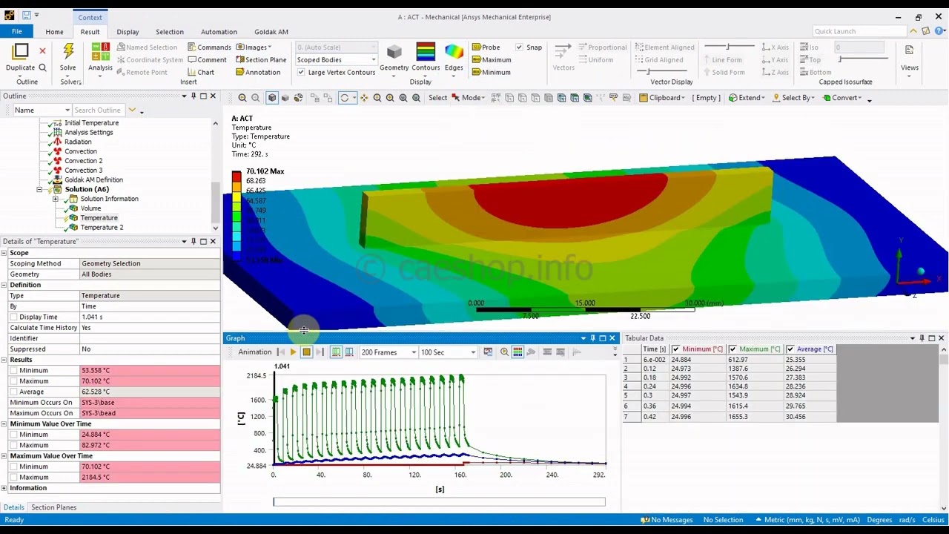949x534 pixels.
Task: Select the Volume result in outline
Action: point(90,208)
